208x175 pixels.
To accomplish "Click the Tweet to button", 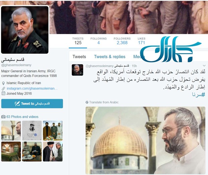I will (x=32, y=104).
